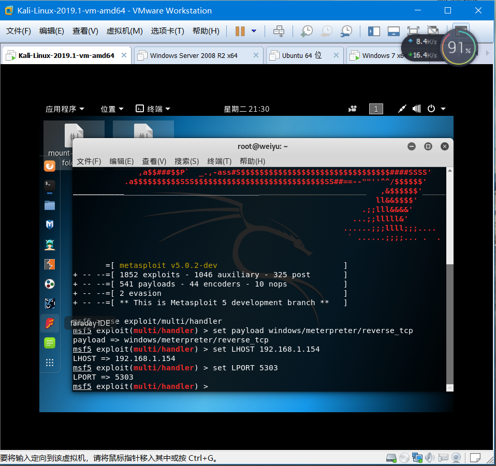Image resolution: width=496 pixels, height=466 pixels.
Task: Open the snapshot manager wrench-clock icon
Action: (346, 31)
